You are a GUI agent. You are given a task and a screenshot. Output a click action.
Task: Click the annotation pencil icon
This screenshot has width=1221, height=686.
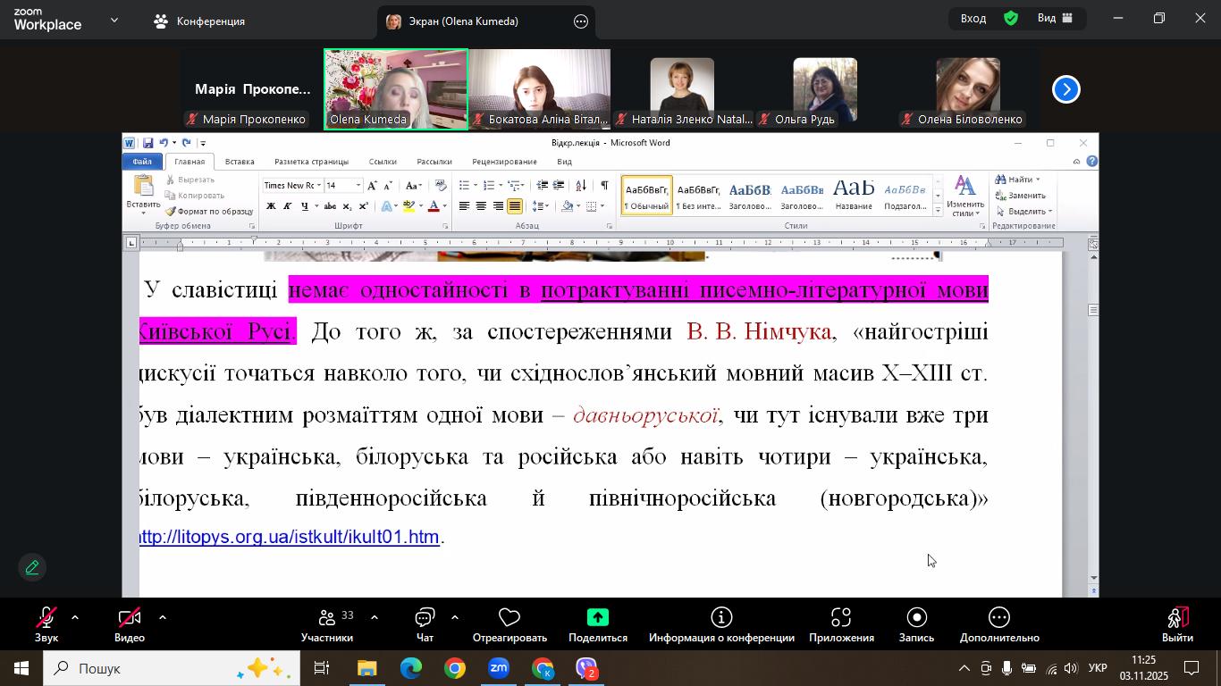click(x=32, y=567)
